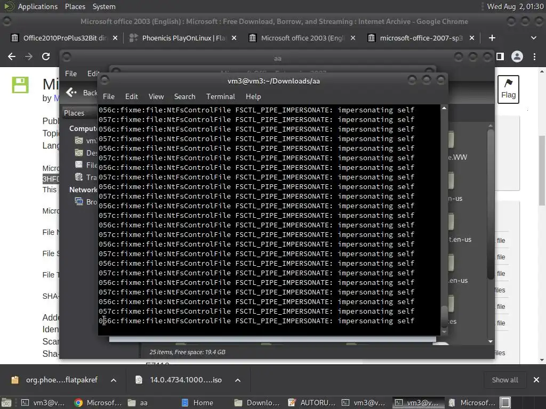The height and width of the screenshot is (409, 546).
Task: Go forward in Chrome browser
Action: pos(29,56)
